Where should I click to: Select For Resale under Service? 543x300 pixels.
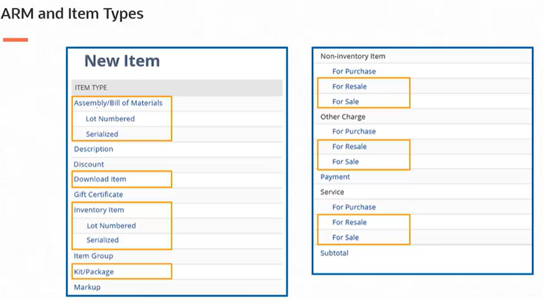350,222
